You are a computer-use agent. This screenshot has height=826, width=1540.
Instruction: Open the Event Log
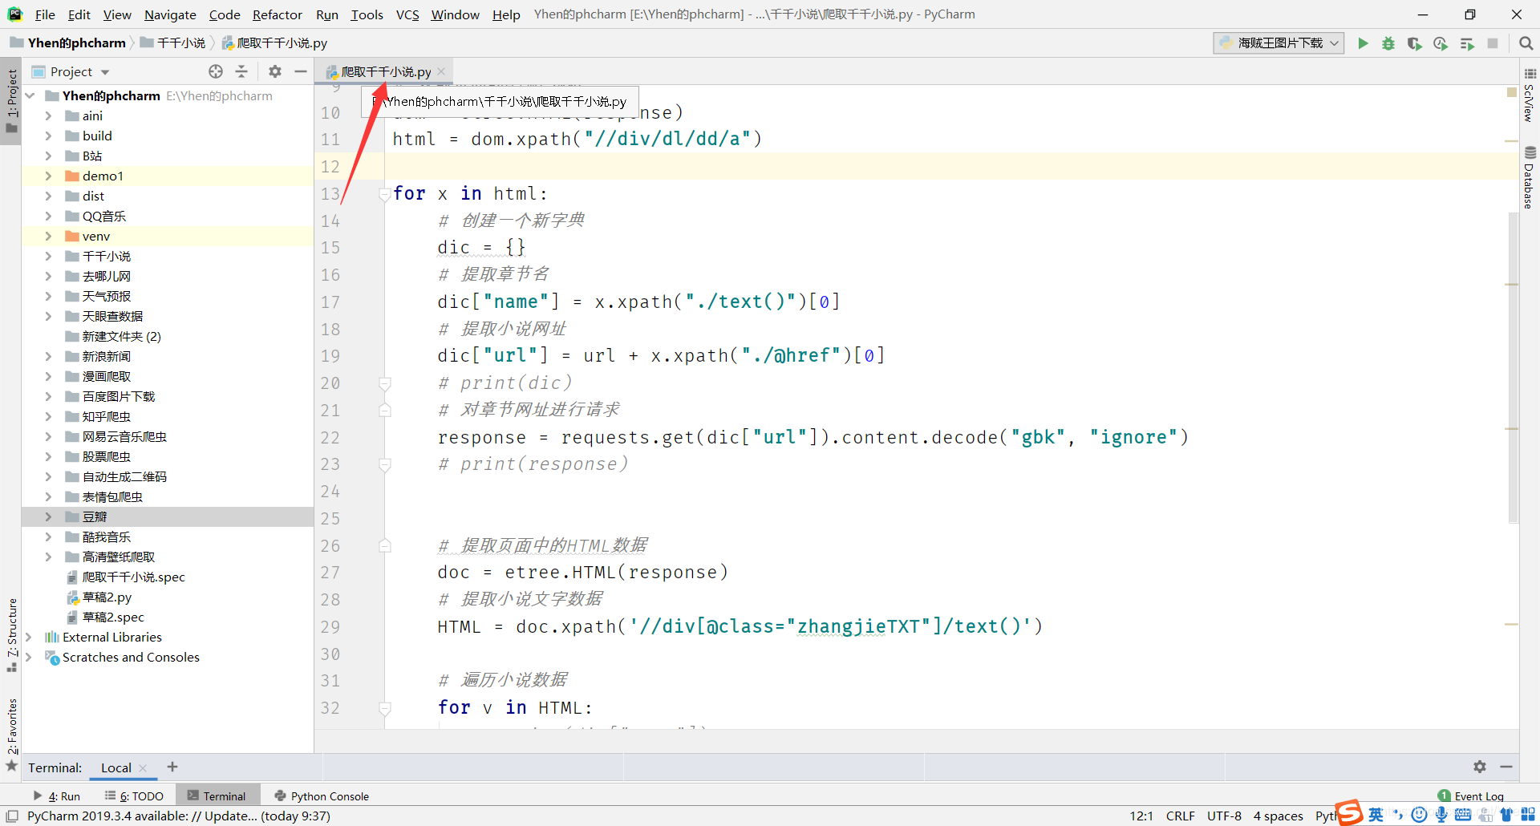[1471, 796]
